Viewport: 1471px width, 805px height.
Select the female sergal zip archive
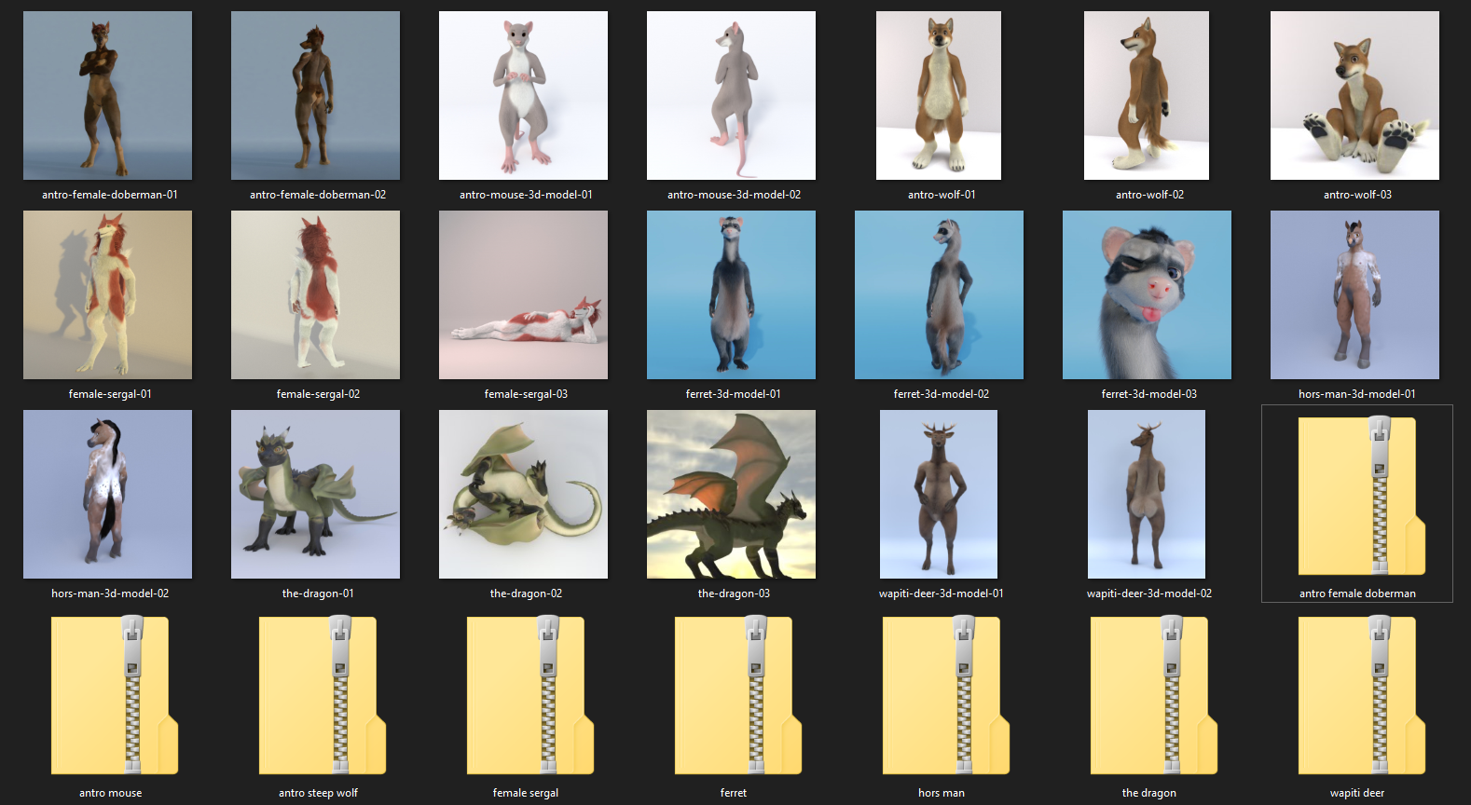point(530,695)
